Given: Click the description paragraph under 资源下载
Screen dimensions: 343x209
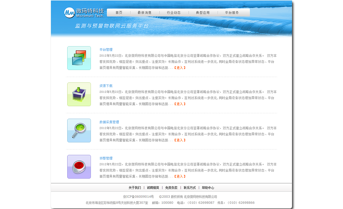Looking at the screenshot, I should point(188,98).
